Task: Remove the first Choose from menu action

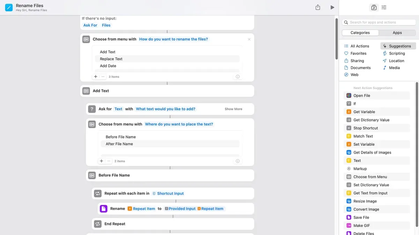Action: pos(249,39)
